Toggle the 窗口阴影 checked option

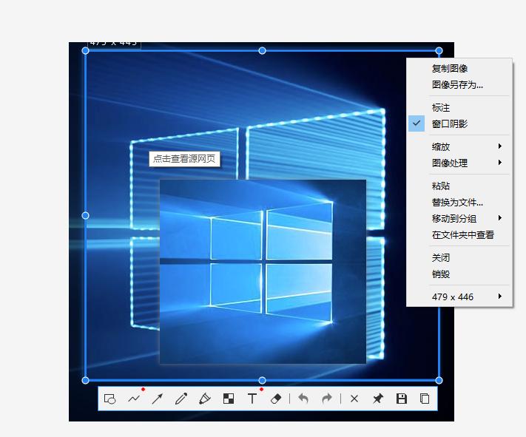tap(459, 124)
